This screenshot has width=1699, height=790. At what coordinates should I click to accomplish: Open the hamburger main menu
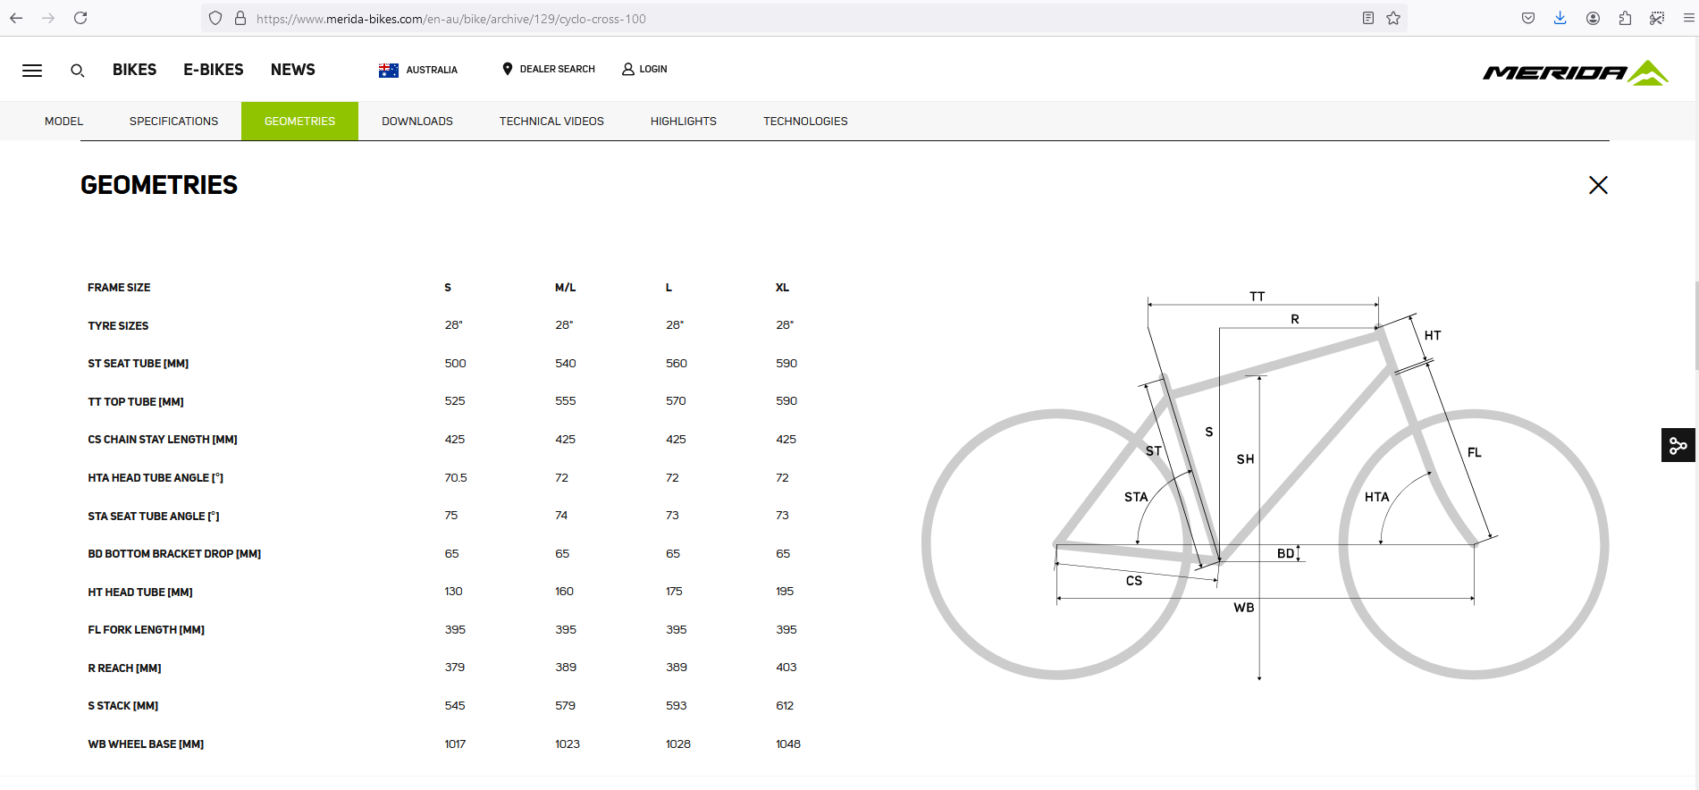pos(32,71)
